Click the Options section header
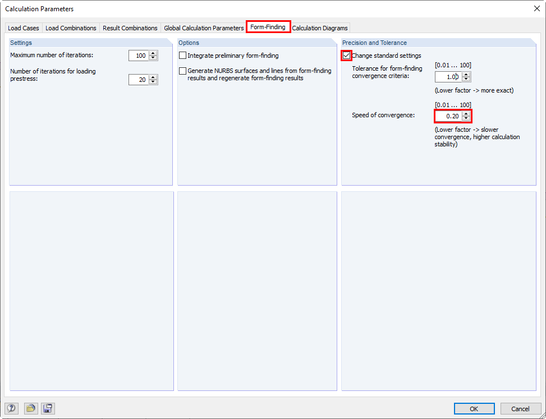 (258, 43)
